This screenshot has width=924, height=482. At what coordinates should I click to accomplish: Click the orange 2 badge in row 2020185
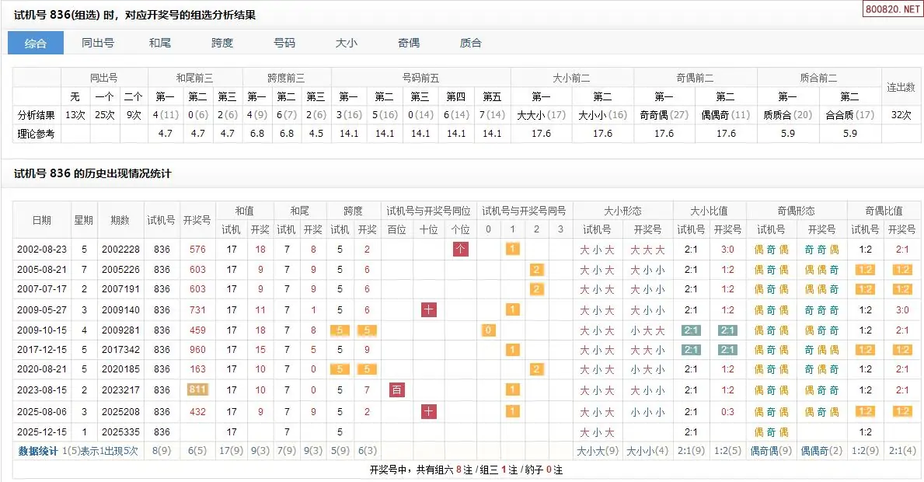pos(536,369)
